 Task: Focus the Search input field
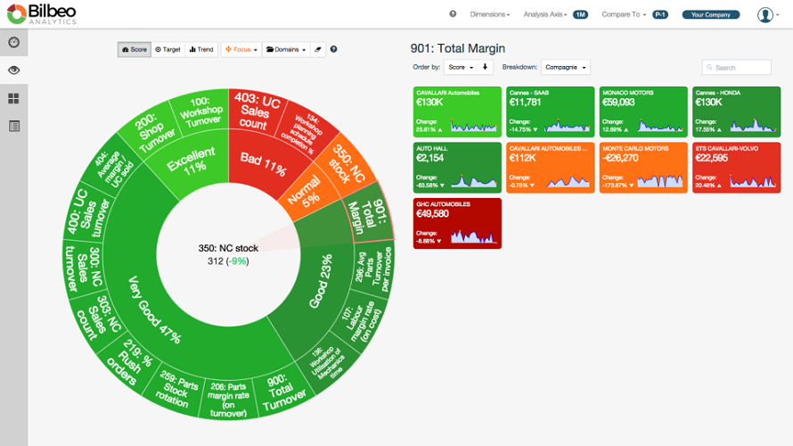736,67
